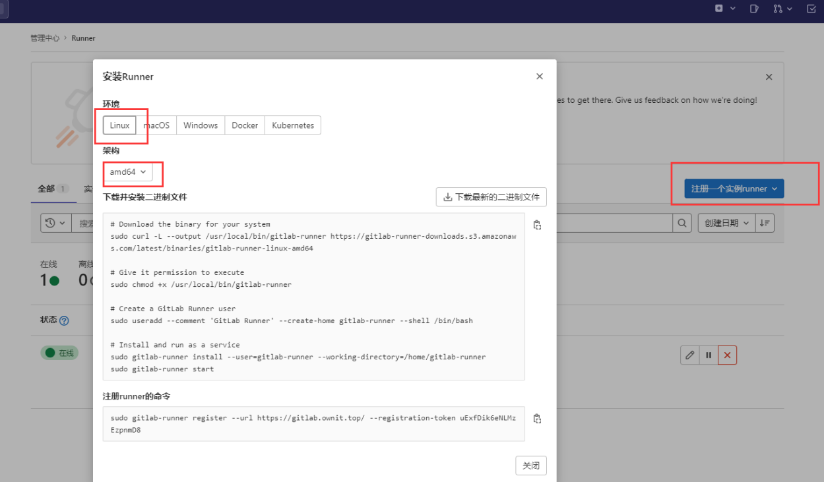Open the issues icon in the top navbar
This screenshot has width=824, height=482.
[755, 9]
